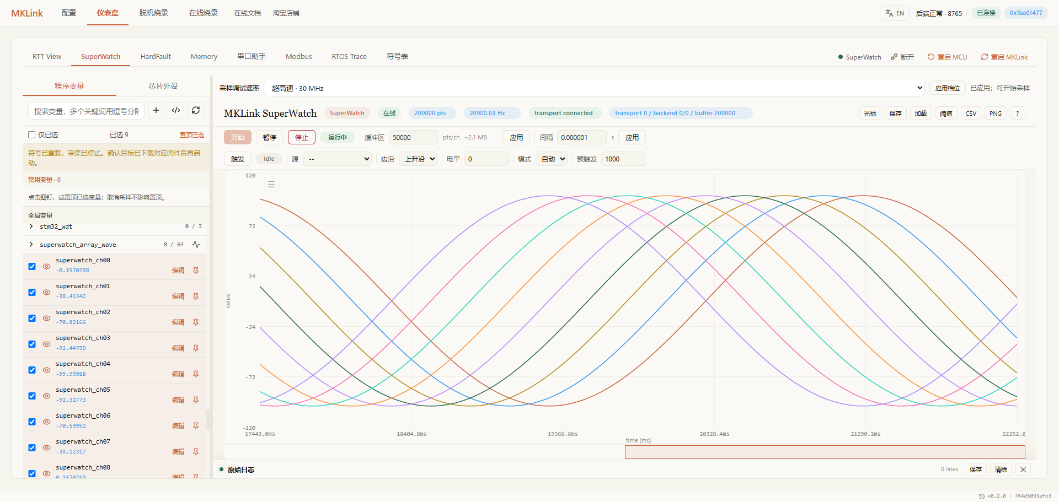The height and width of the screenshot is (502, 1059).
Task: Toggle the 仅已选 checkbox
Action: 32,135
